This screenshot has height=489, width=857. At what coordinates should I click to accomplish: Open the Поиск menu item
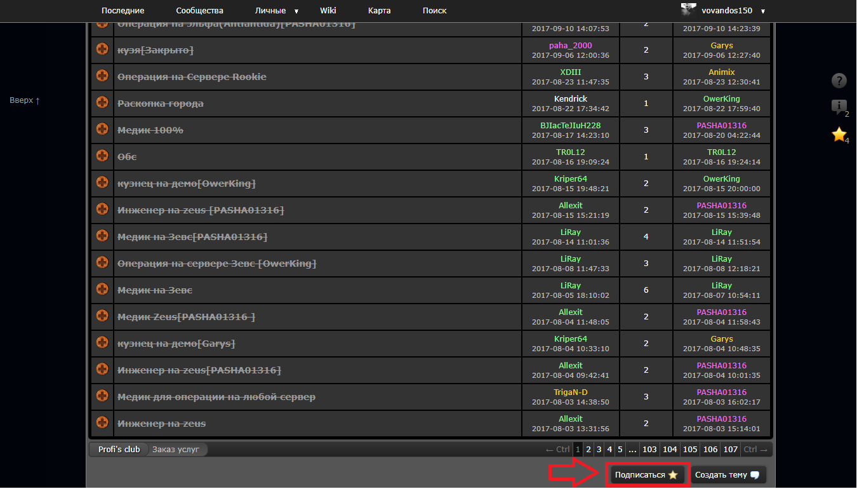tap(434, 11)
